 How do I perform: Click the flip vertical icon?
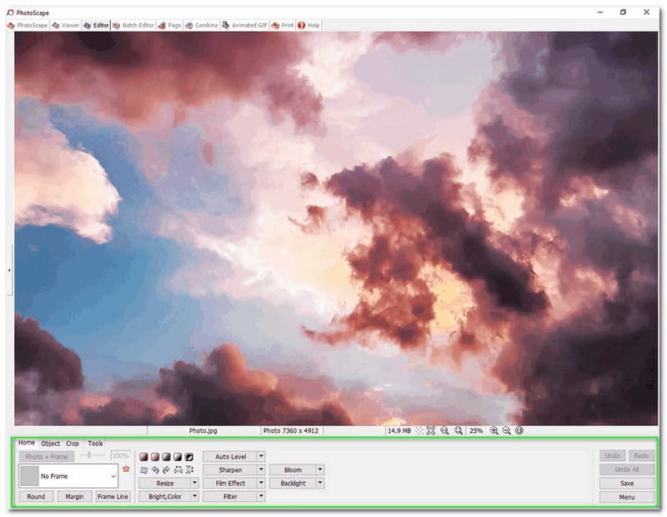point(189,470)
